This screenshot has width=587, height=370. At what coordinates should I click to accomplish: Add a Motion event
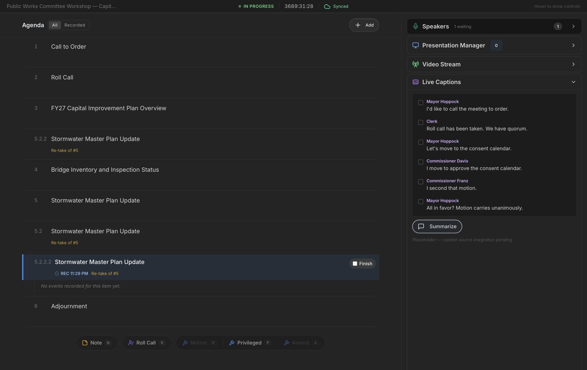199,343
